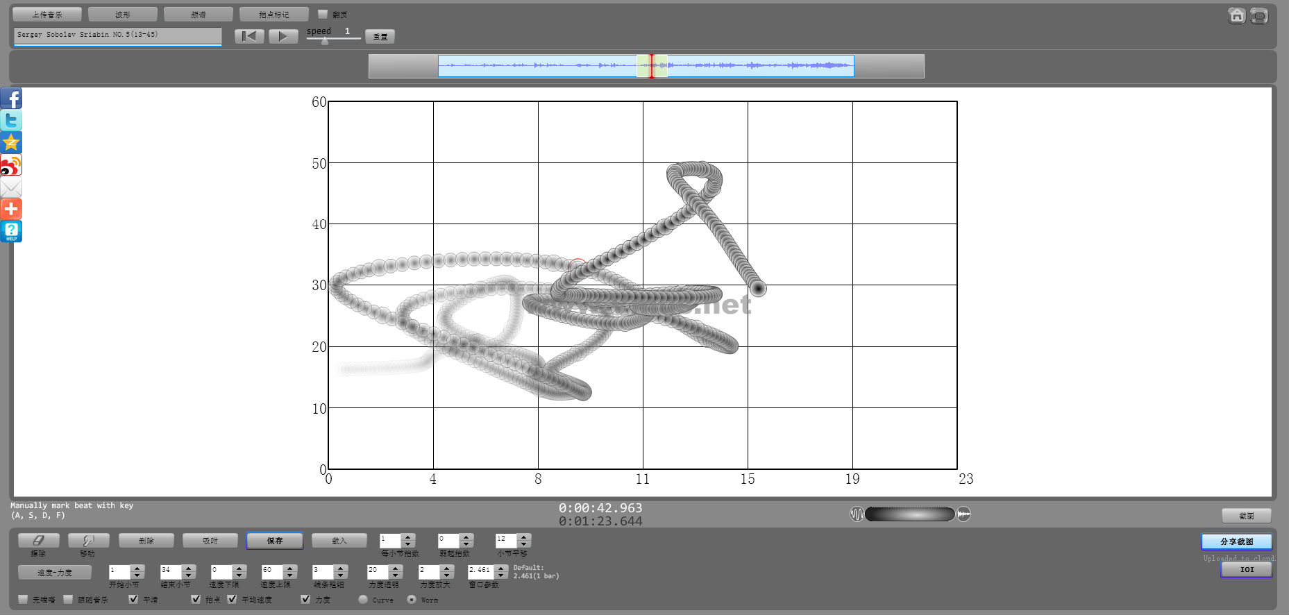1289x615 pixels.
Task: Click the gradient intensity slider bar
Action: point(910,514)
